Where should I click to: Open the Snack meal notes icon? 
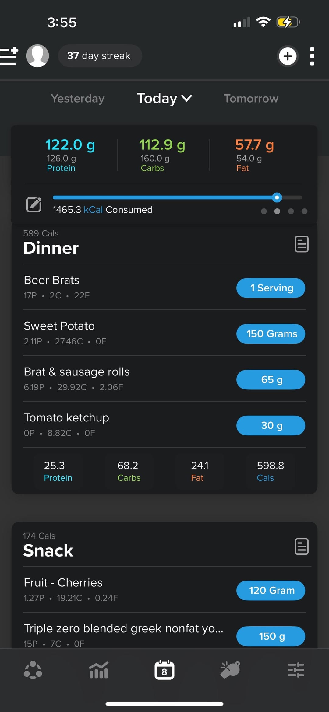tap(302, 546)
